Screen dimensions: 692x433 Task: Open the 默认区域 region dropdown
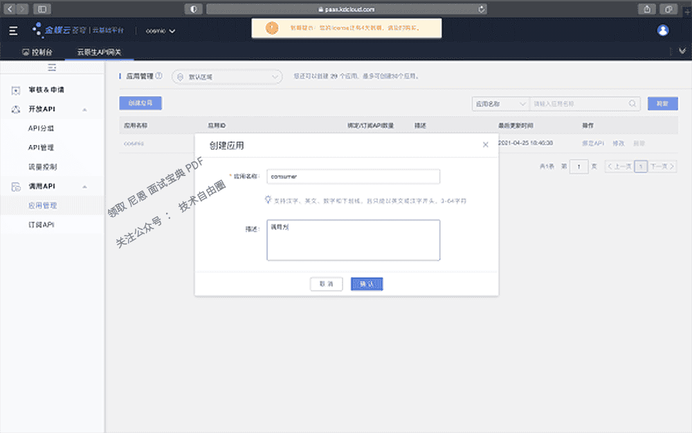(226, 77)
